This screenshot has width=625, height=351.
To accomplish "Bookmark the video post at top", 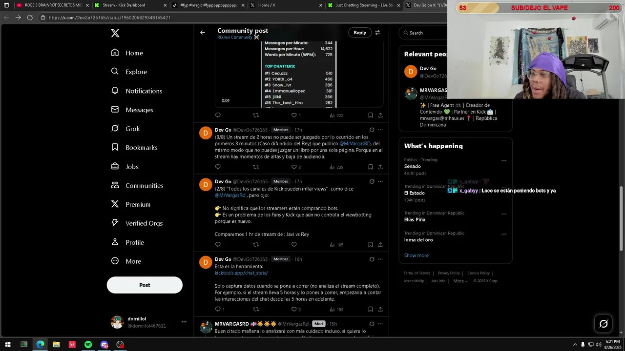I will click(x=370, y=115).
